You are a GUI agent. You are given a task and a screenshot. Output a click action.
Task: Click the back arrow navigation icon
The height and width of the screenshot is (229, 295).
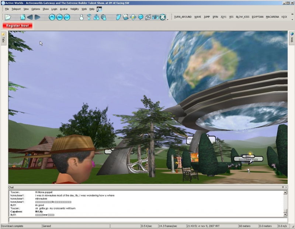click(30, 17)
